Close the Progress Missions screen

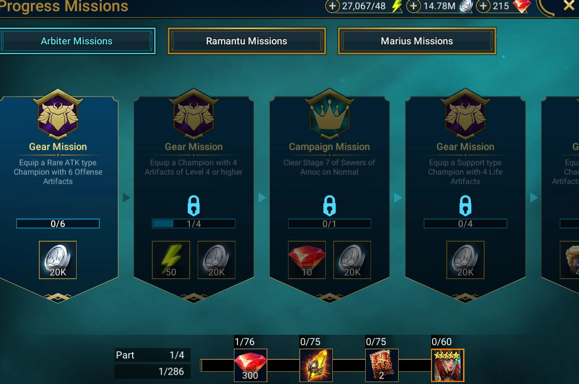click(569, 5)
